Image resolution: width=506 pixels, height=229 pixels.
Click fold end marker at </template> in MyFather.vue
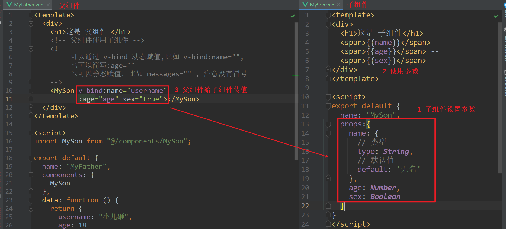(31, 116)
